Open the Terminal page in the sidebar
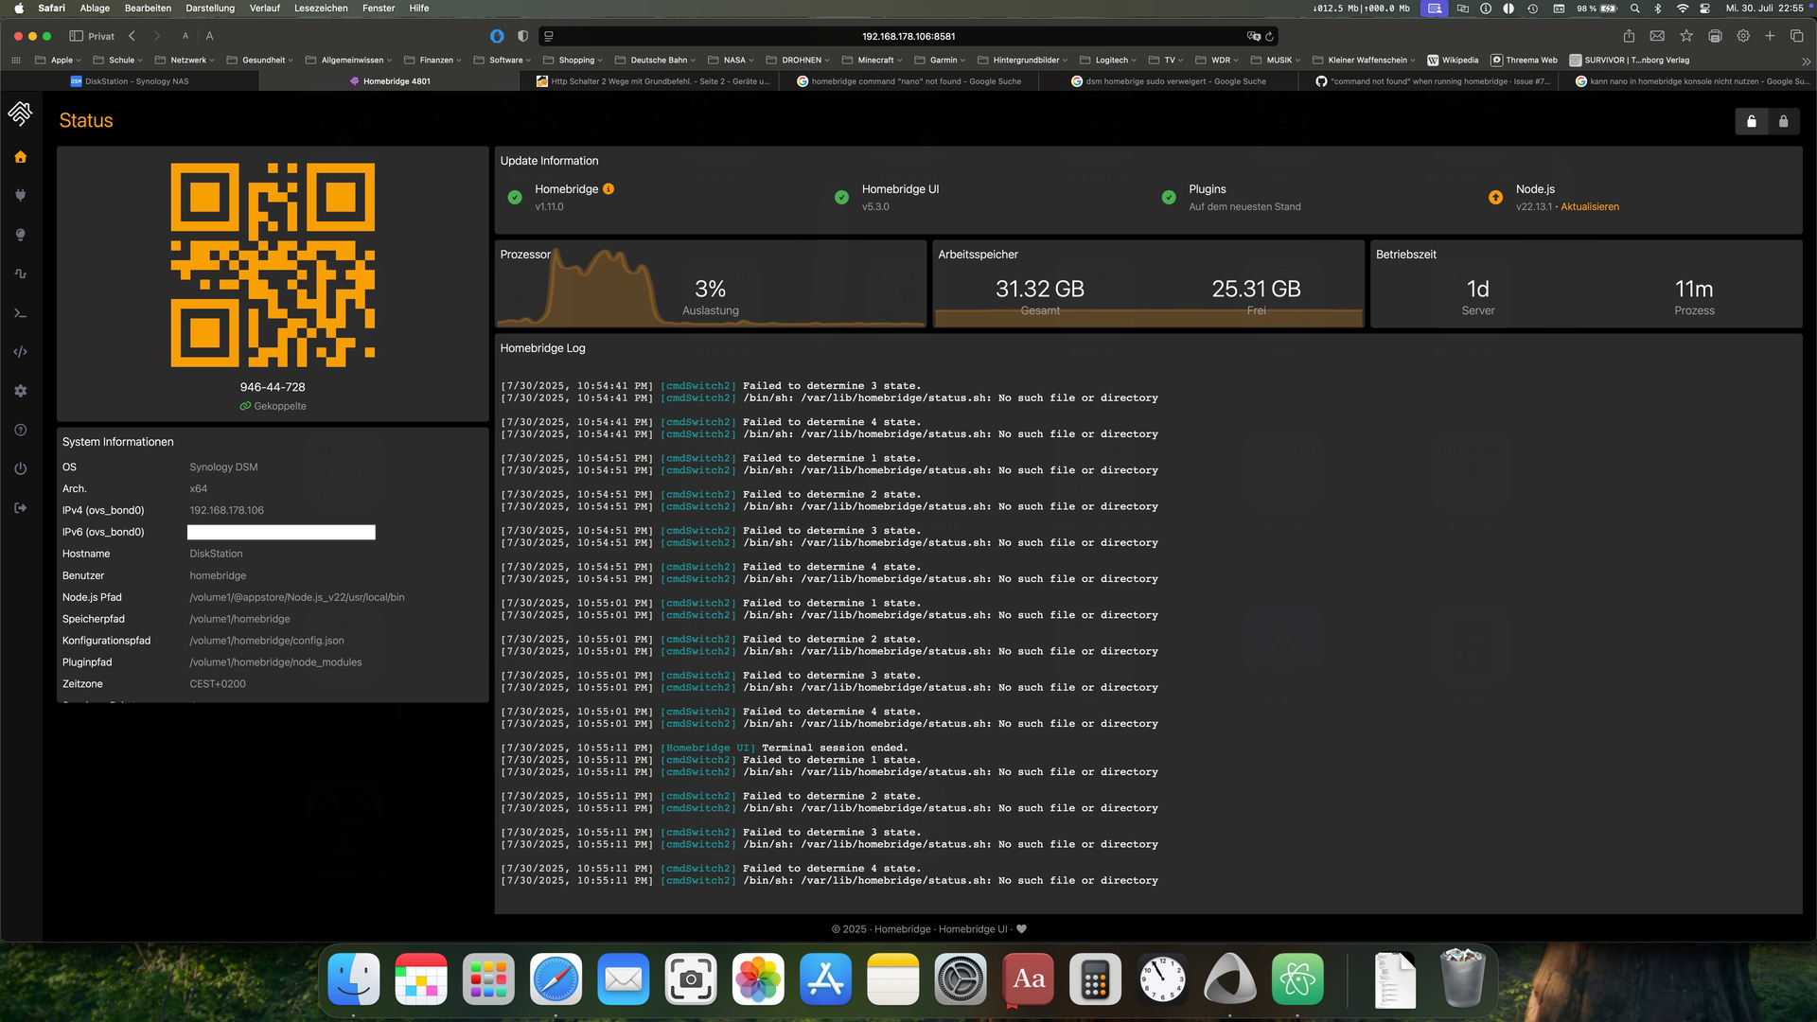1817x1022 pixels. (x=20, y=313)
